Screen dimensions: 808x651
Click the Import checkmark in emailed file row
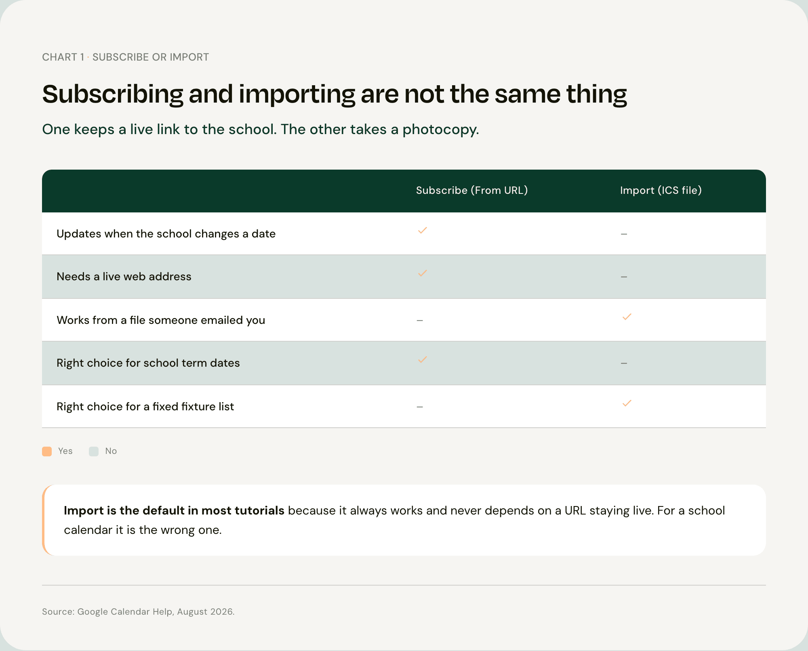(x=627, y=317)
